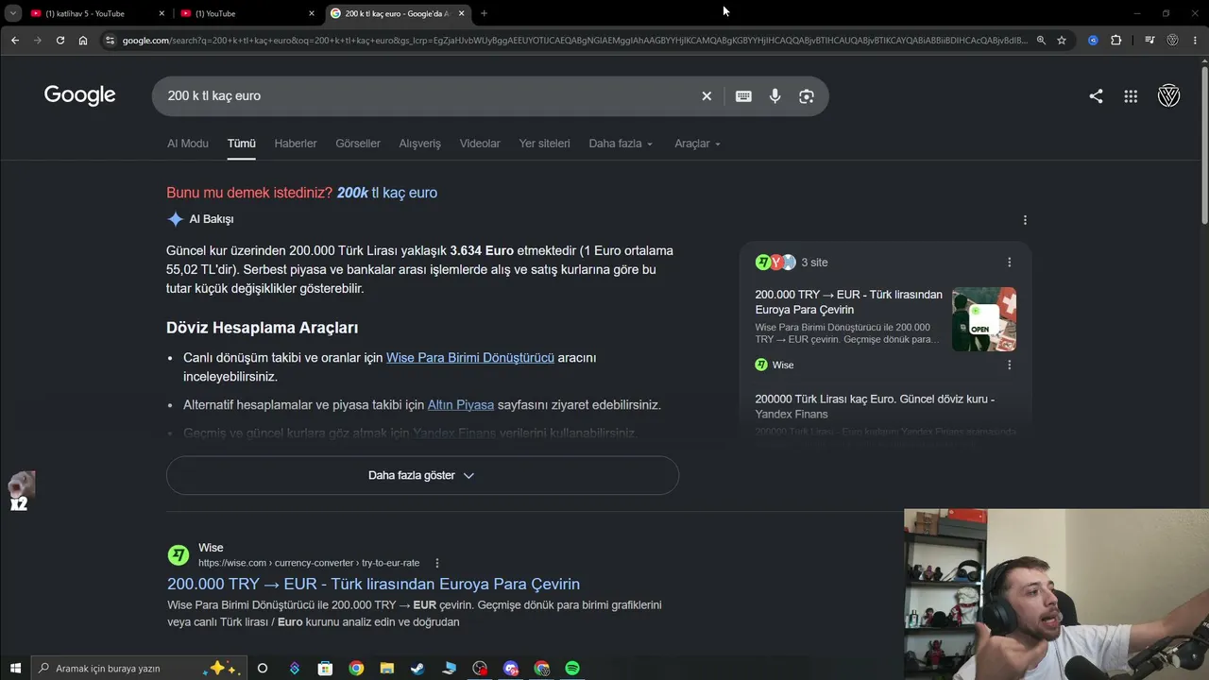
Task: Open the 'Wise Para Birimi Dönüştürücü' link
Action: [470, 358]
